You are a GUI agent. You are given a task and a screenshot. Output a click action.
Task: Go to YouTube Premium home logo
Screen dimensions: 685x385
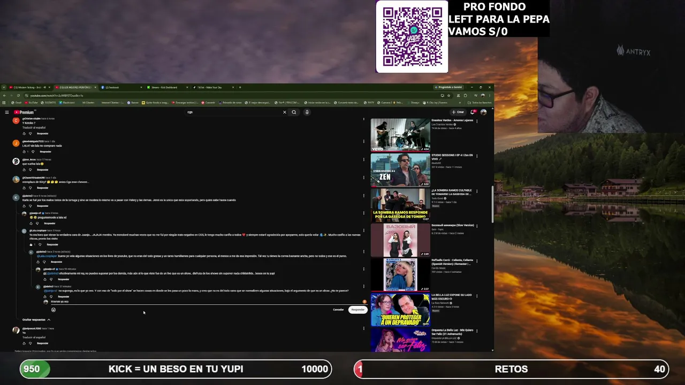pos(24,112)
